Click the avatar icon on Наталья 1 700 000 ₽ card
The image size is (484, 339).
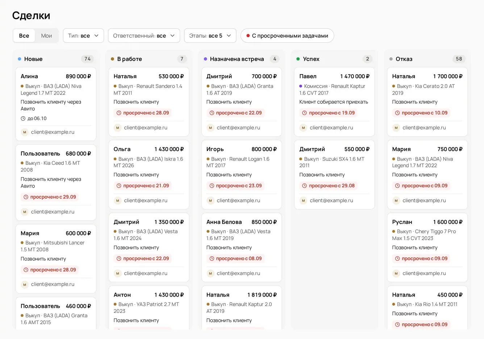tap(396, 127)
